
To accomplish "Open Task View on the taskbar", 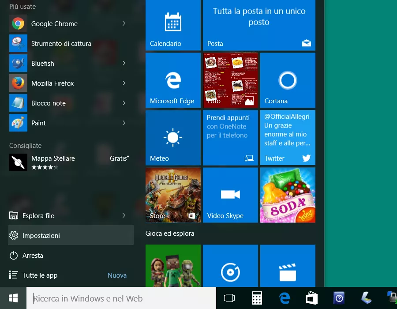I will click(230, 298).
